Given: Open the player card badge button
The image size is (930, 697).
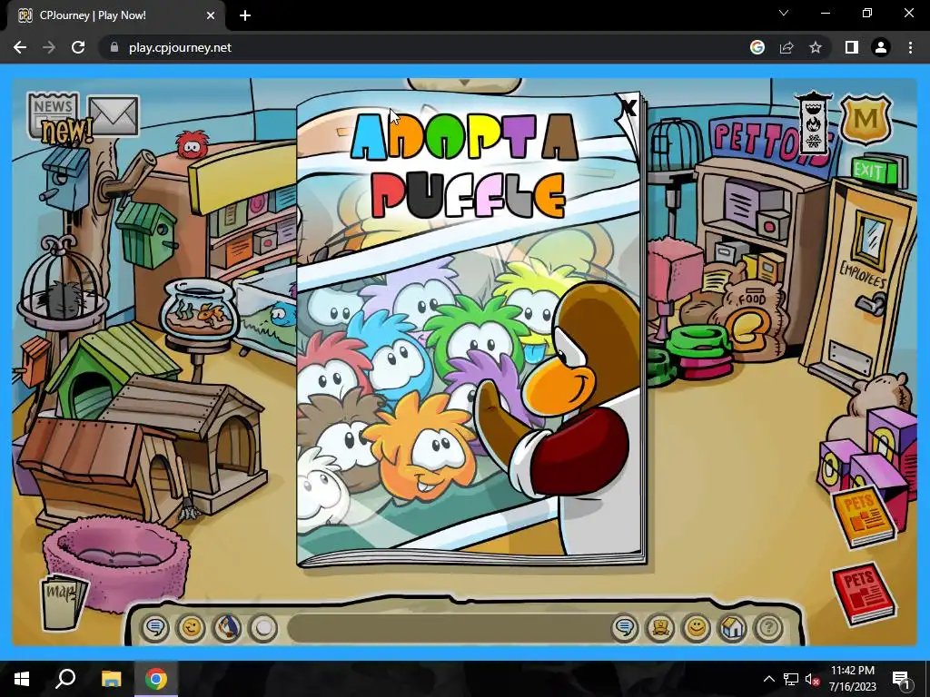Looking at the screenshot, I should [661, 627].
